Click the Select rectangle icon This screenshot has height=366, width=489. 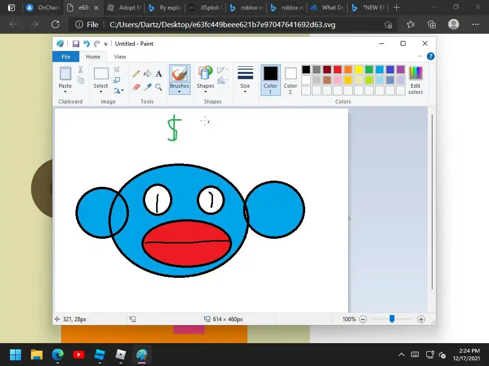(x=101, y=74)
